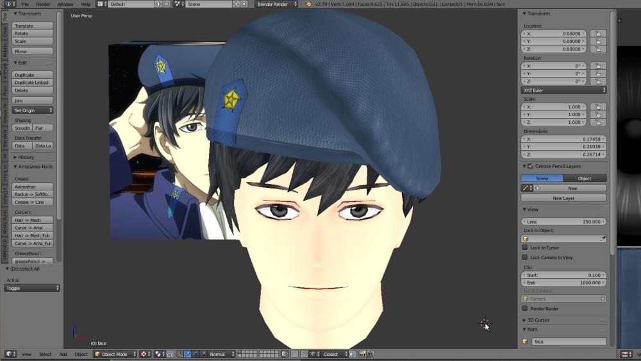Delete the Default screen layout

tap(167, 4)
